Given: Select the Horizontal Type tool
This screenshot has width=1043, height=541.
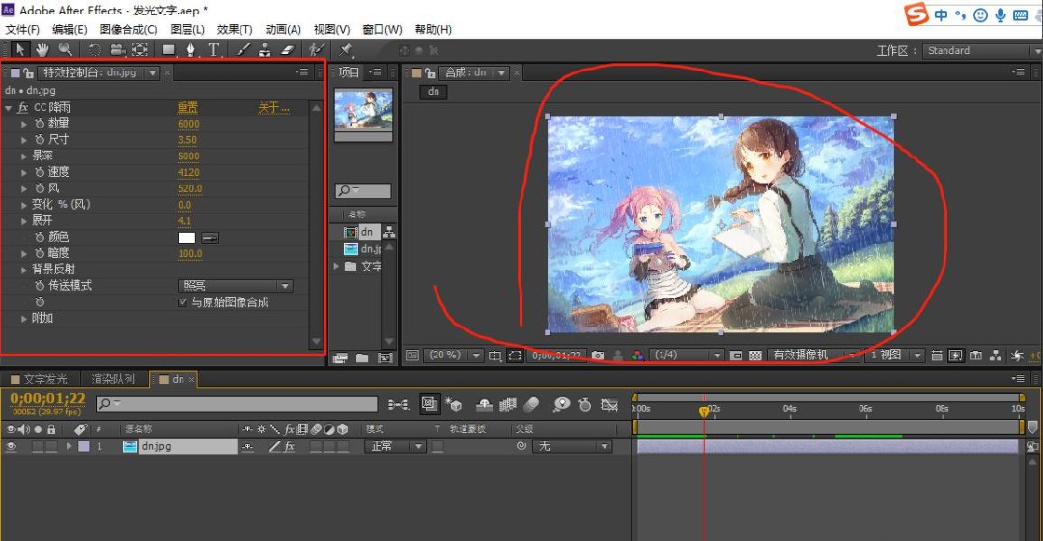Looking at the screenshot, I should (x=213, y=49).
